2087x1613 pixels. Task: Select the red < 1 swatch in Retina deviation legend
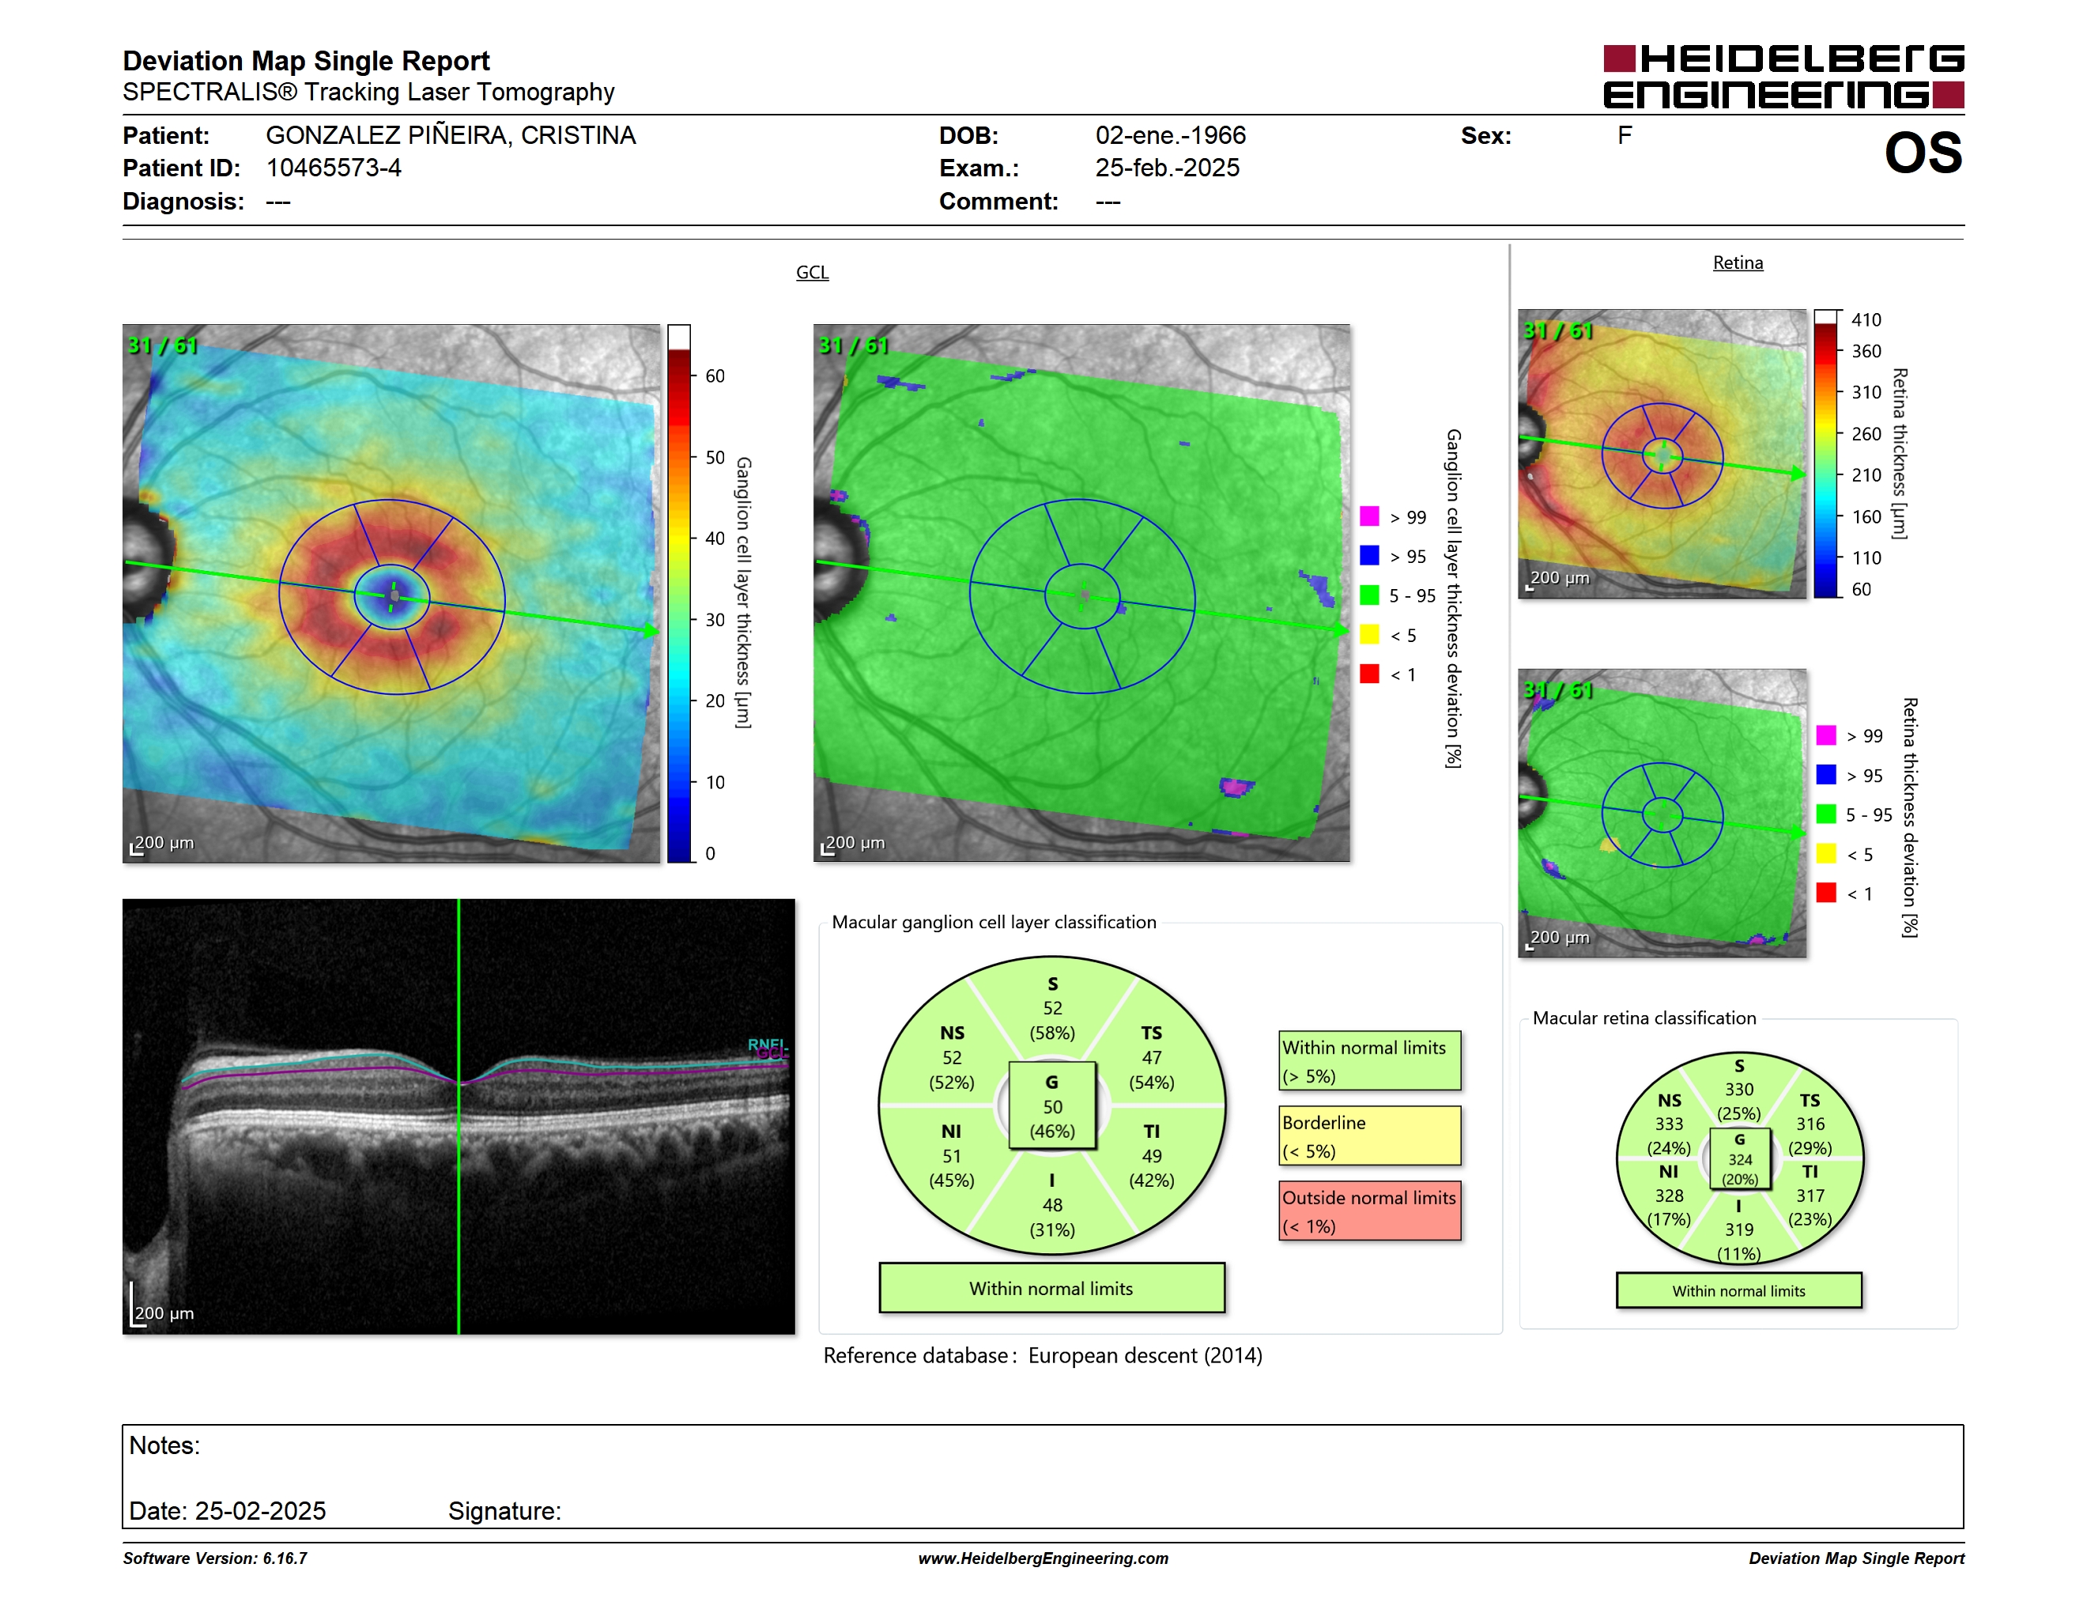click(x=1826, y=893)
